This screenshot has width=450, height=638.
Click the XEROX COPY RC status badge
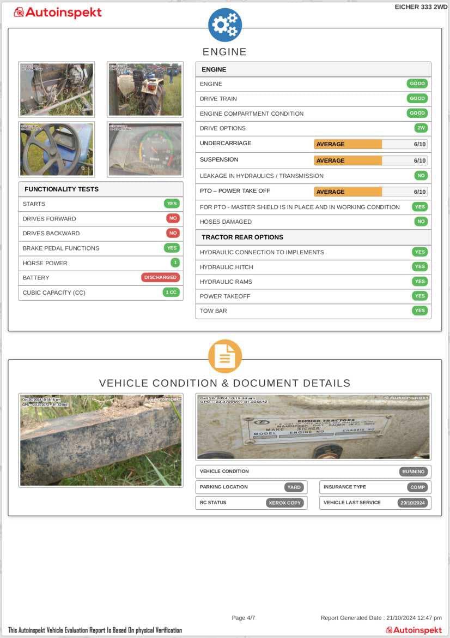(x=285, y=503)
